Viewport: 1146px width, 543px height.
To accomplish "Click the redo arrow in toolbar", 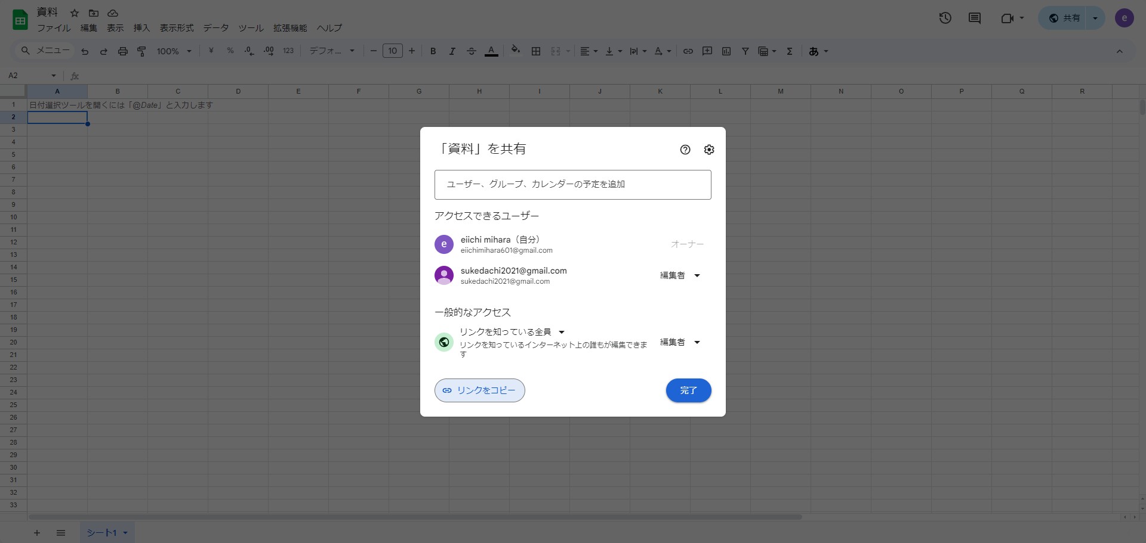I will coord(104,51).
